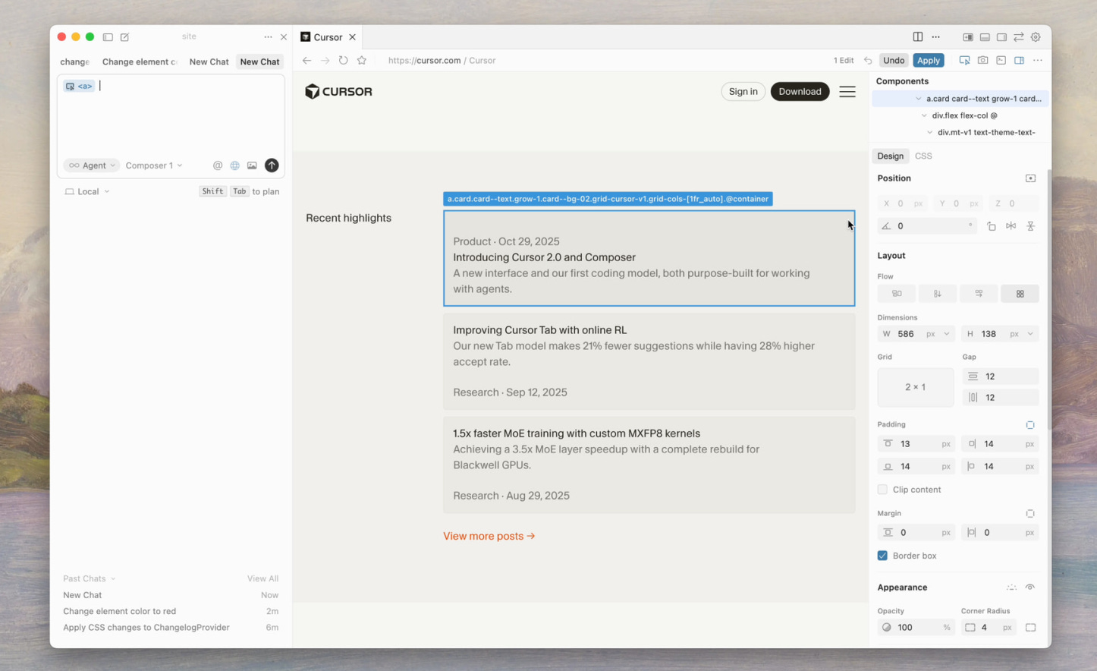1097x671 pixels.
Task: Switch to the CSS tab
Action: click(923, 156)
